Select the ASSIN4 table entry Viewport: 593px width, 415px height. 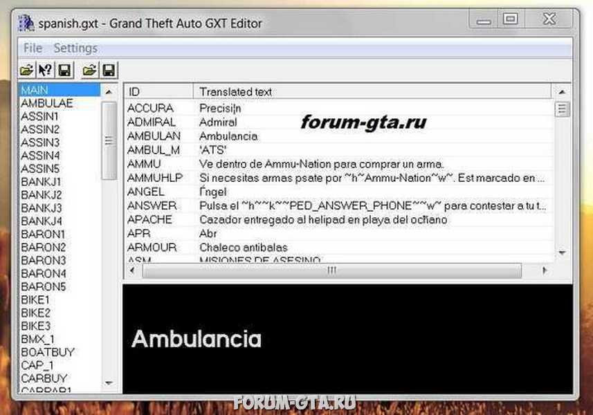click(x=60, y=156)
